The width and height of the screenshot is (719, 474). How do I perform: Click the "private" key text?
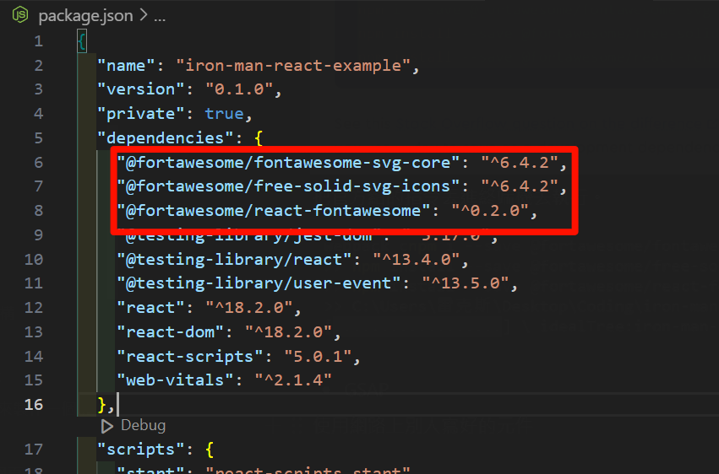coord(141,114)
